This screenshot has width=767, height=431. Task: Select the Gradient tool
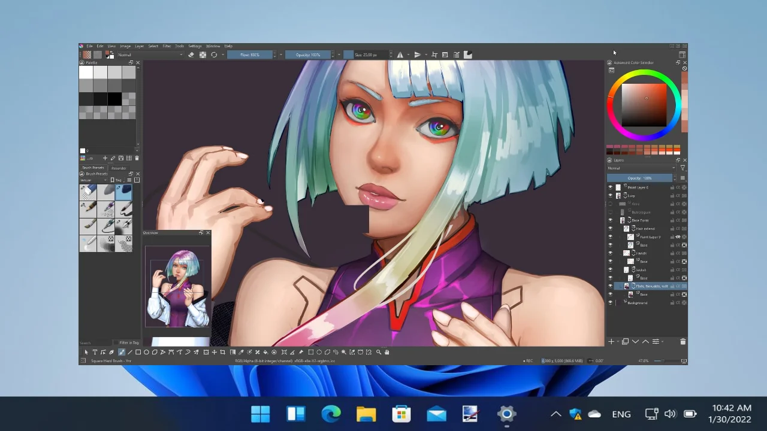coord(232,352)
